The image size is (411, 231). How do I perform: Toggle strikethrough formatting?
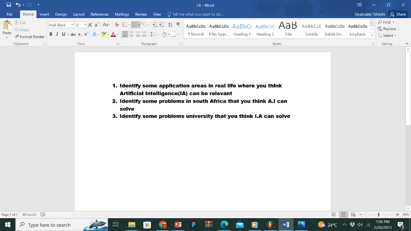coord(73,34)
